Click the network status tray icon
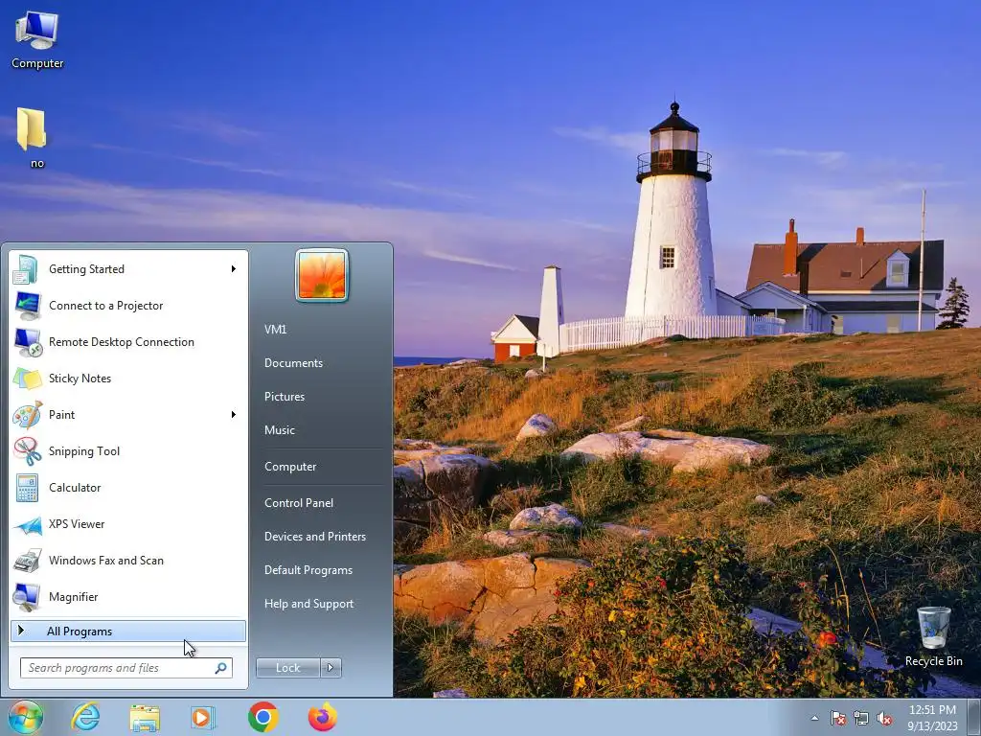 [x=861, y=718]
